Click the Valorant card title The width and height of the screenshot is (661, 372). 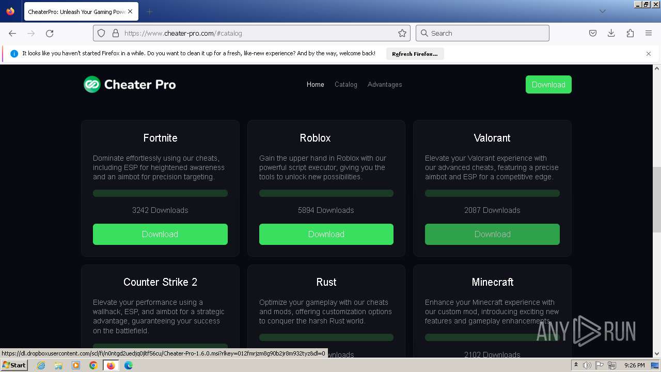pyautogui.click(x=492, y=138)
